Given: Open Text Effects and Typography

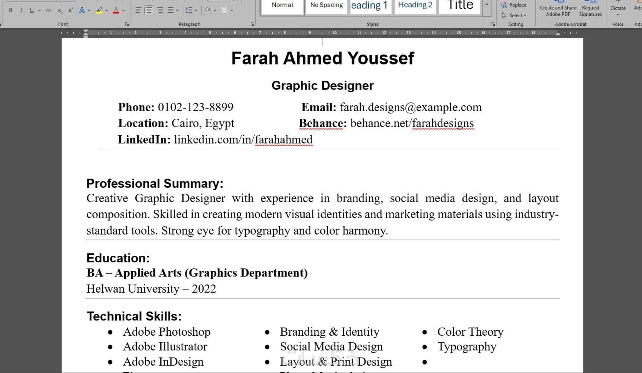Looking at the screenshot, I should point(82,10).
